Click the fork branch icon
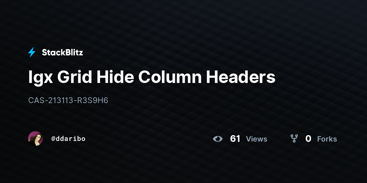This screenshot has height=183, width=367. [x=294, y=139]
